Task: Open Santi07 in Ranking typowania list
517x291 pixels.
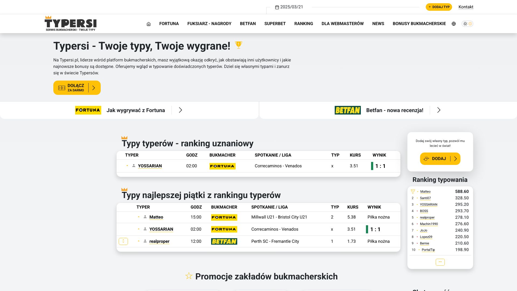Action: pyautogui.click(x=425, y=198)
